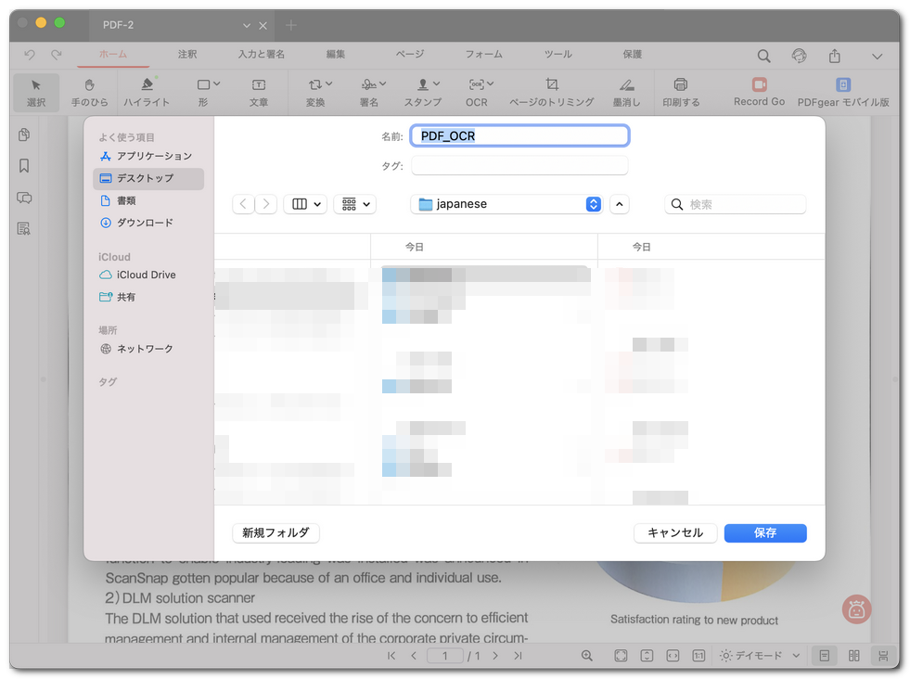Screen dimensions: 910x679
Task: Open the japanese folder location dropdown
Action: pos(506,203)
